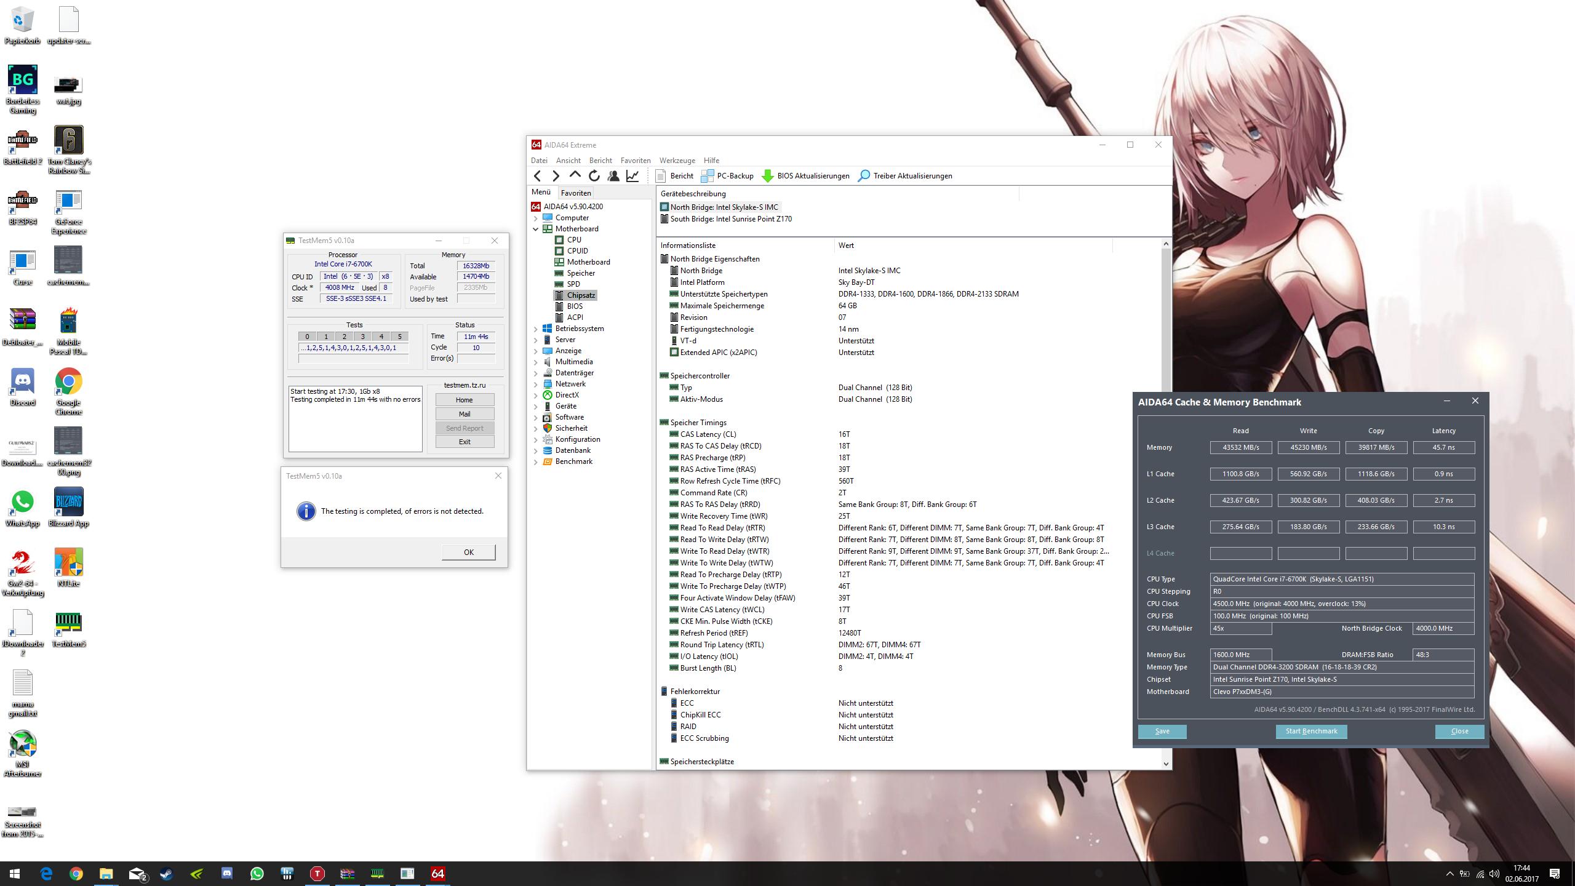Open the graph icon in AIDA64 toolbar
Screen dimensions: 1575x886
point(632,176)
